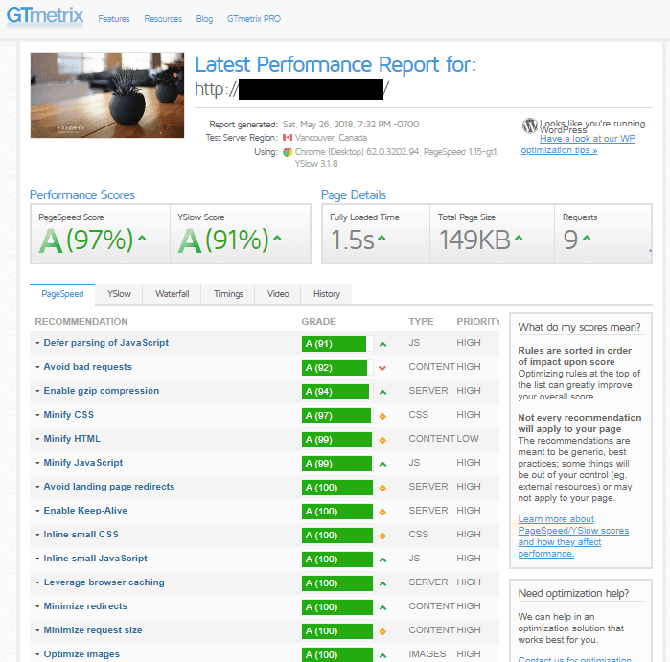Open the Features menu link

point(114,19)
